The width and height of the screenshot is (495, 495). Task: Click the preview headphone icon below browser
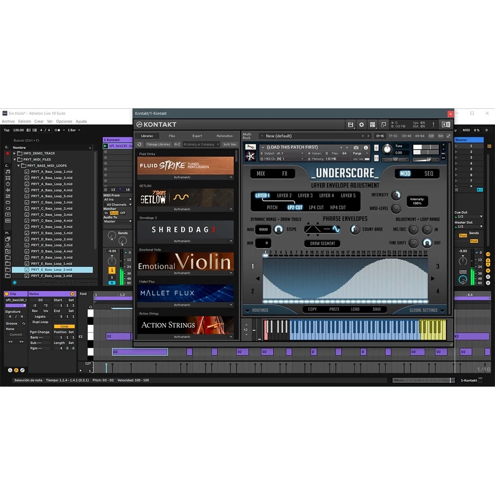pos(15,282)
